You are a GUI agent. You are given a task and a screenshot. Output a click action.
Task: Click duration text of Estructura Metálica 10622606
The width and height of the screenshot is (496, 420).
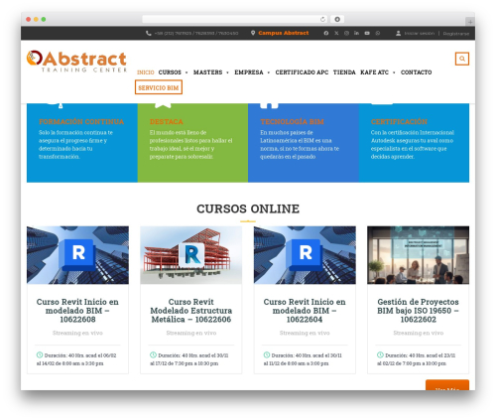[x=189, y=359]
